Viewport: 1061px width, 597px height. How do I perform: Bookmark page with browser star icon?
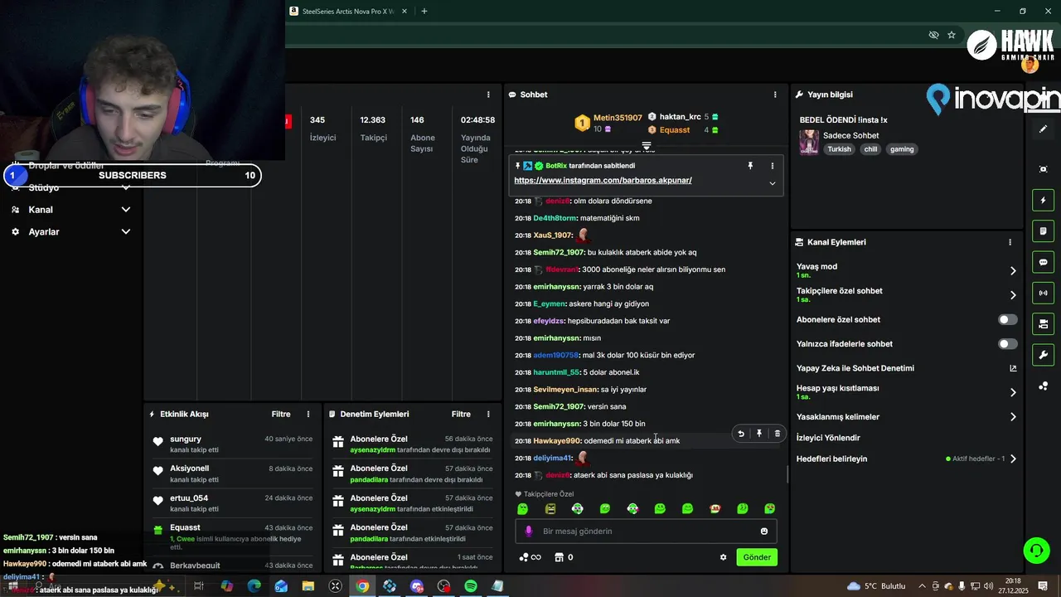(x=952, y=35)
